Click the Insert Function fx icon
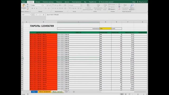Image resolution: width=169 pixels, height=95 pixels. 44,15
